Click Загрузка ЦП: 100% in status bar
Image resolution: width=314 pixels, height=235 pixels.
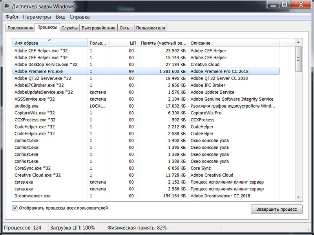pyautogui.click(x=73, y=228)
